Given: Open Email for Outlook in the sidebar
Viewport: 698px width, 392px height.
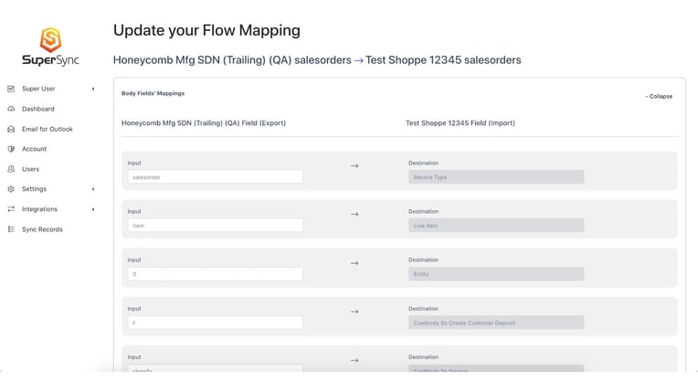Looking at the screenshot, I should click(x=48, y=129).
